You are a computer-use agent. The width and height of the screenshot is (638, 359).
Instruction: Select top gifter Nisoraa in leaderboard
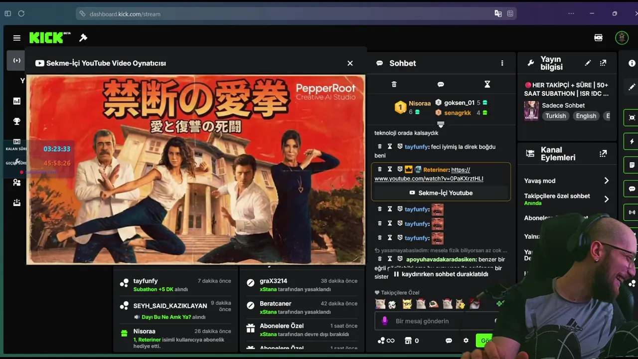[419, 103]
